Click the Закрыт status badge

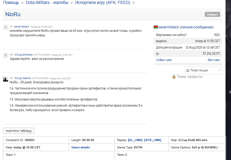click(212, 14)
